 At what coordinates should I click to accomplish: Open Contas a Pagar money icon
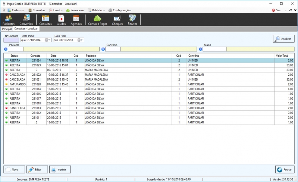click(x=97, y=20)
